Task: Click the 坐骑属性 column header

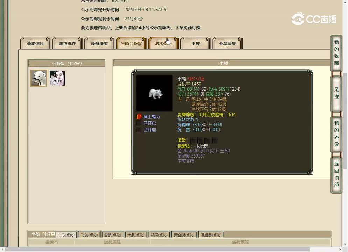Action: (x=112, y=242)
